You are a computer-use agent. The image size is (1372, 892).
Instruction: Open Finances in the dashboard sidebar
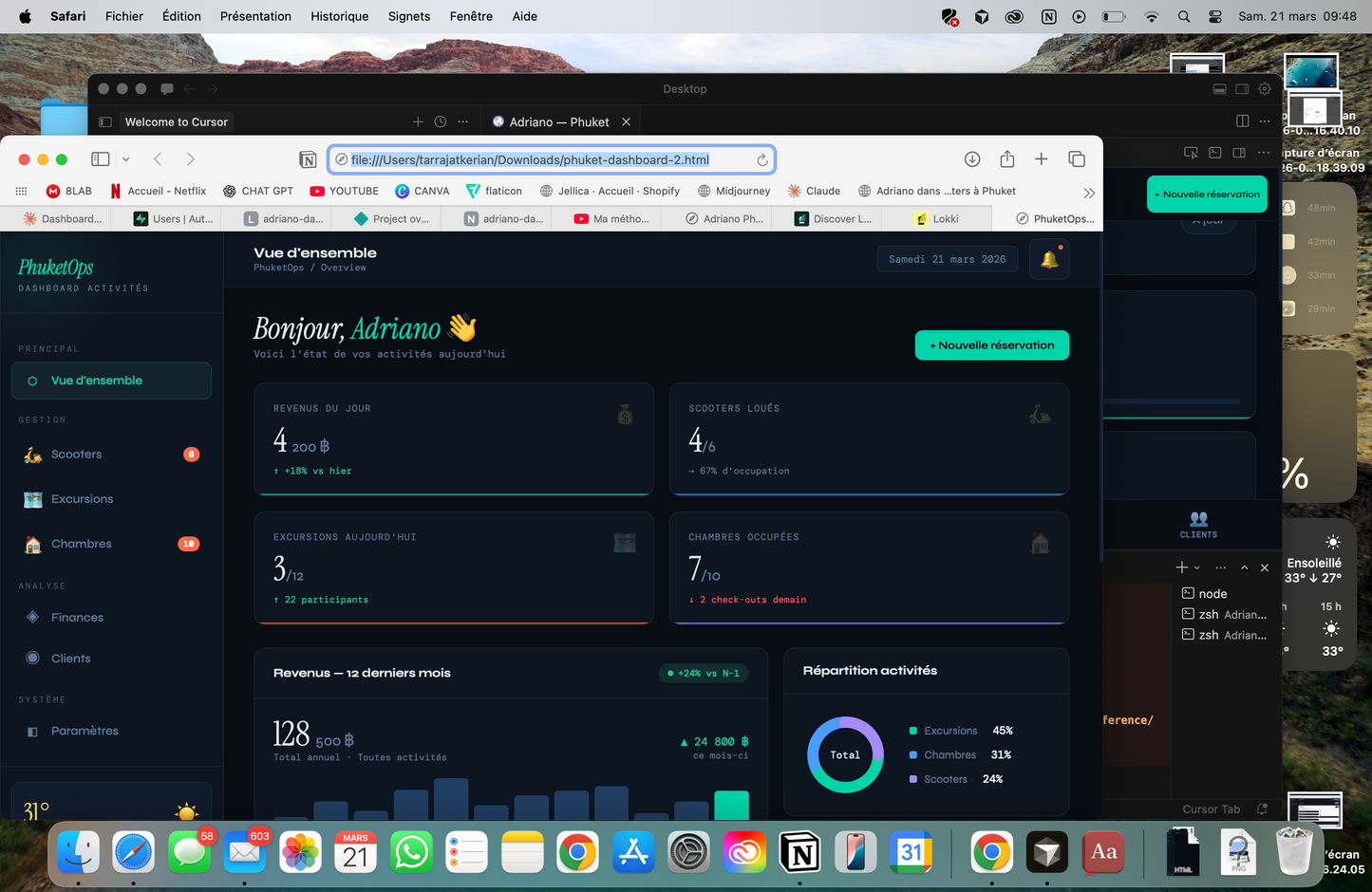tap(111, 618)
